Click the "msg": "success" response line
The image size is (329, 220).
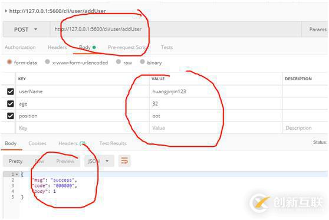point(55,180)
